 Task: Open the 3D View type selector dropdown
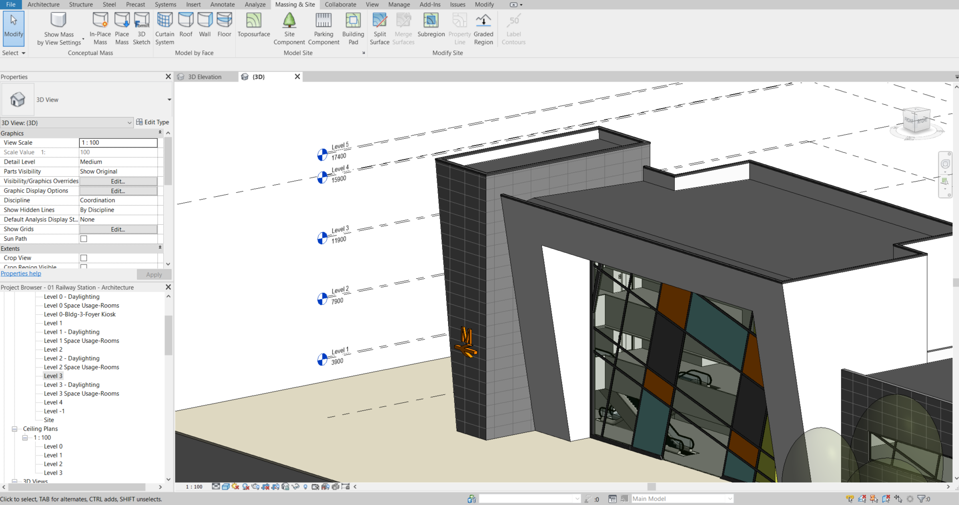[x=169, y=100]
